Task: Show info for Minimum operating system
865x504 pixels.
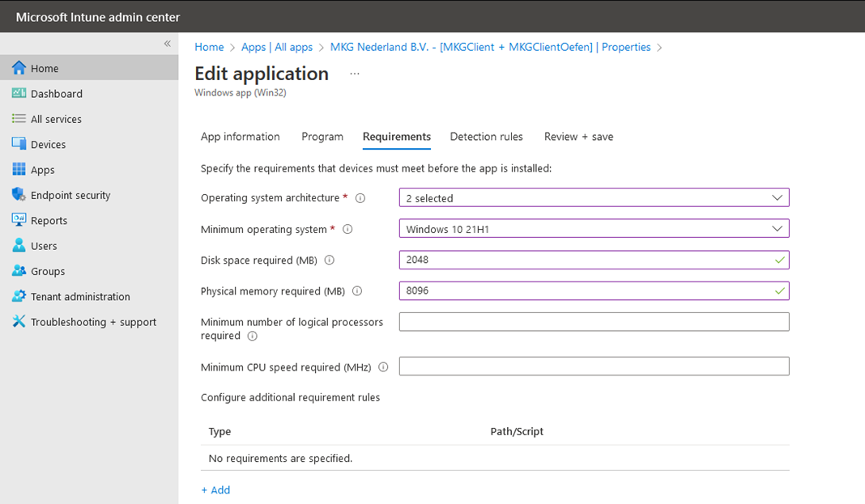Action: point(347,229)
